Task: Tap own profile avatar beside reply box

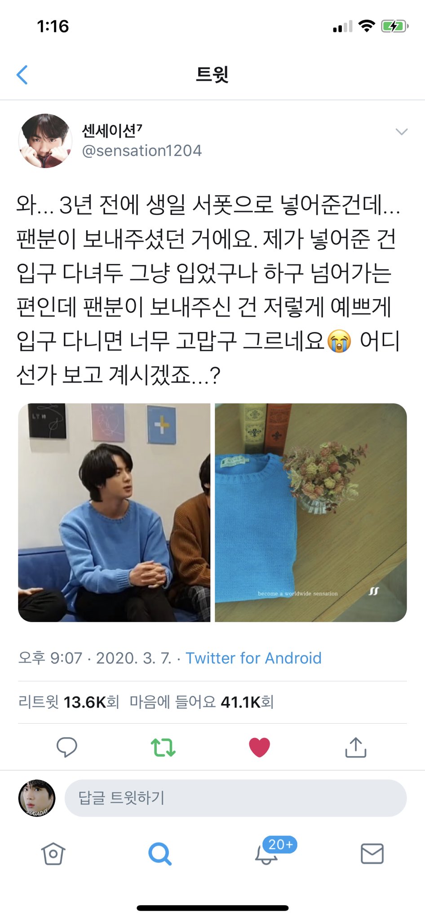Action: pos(37,798)
